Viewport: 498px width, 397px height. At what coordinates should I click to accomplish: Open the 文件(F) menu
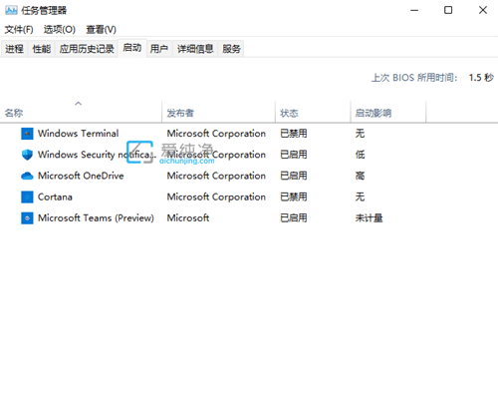(19, 30)
